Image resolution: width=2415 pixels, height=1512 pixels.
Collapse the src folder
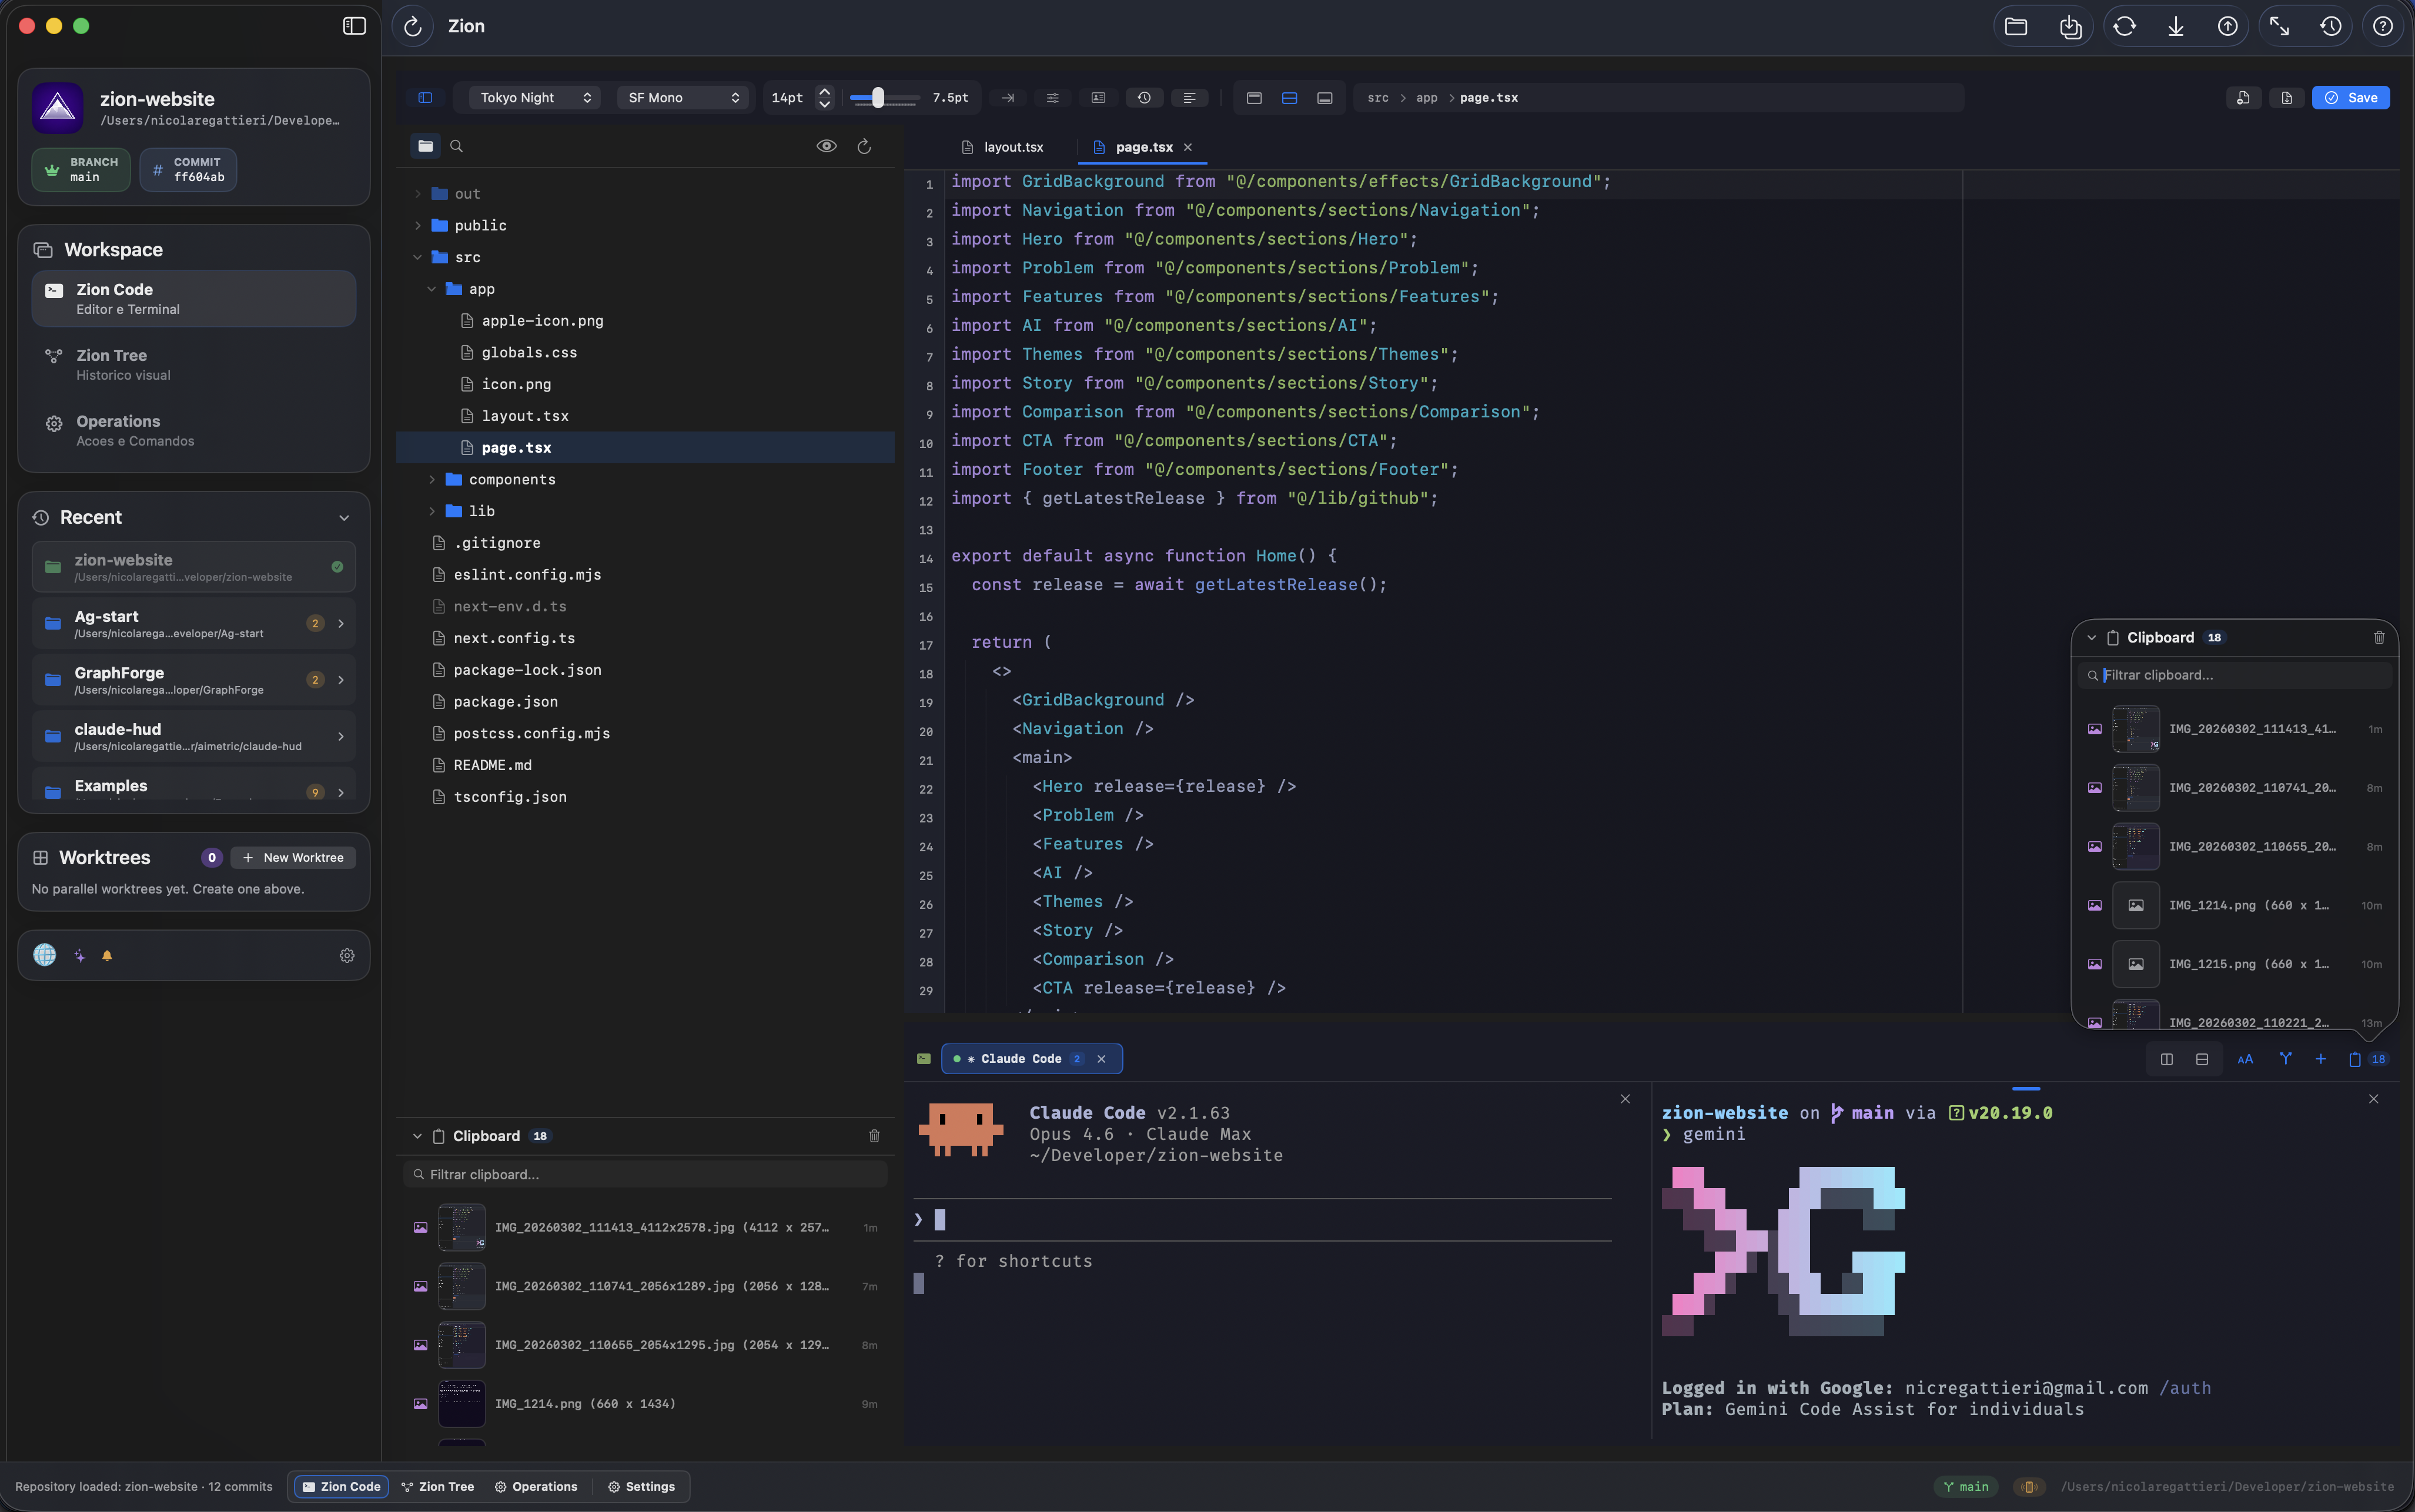coord(417,258)
